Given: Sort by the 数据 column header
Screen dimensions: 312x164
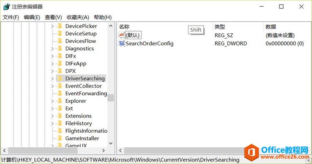Looking at the screenshot, I should [271, 27].
